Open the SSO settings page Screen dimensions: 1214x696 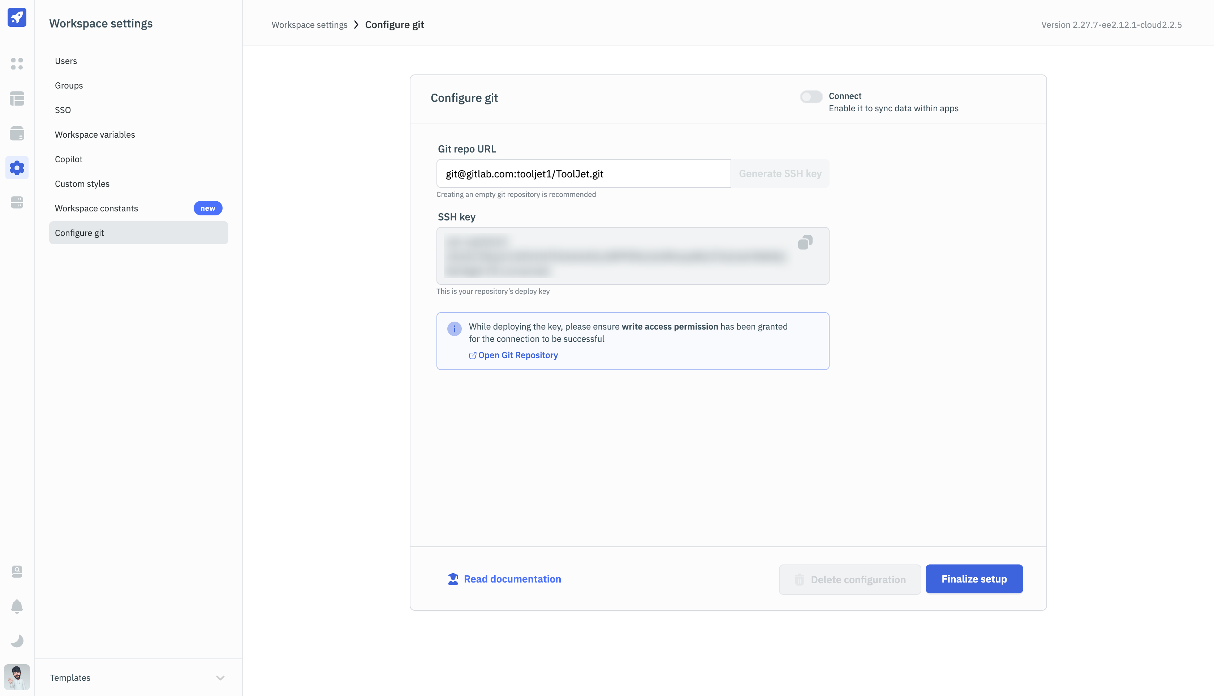tap(63, 110)
